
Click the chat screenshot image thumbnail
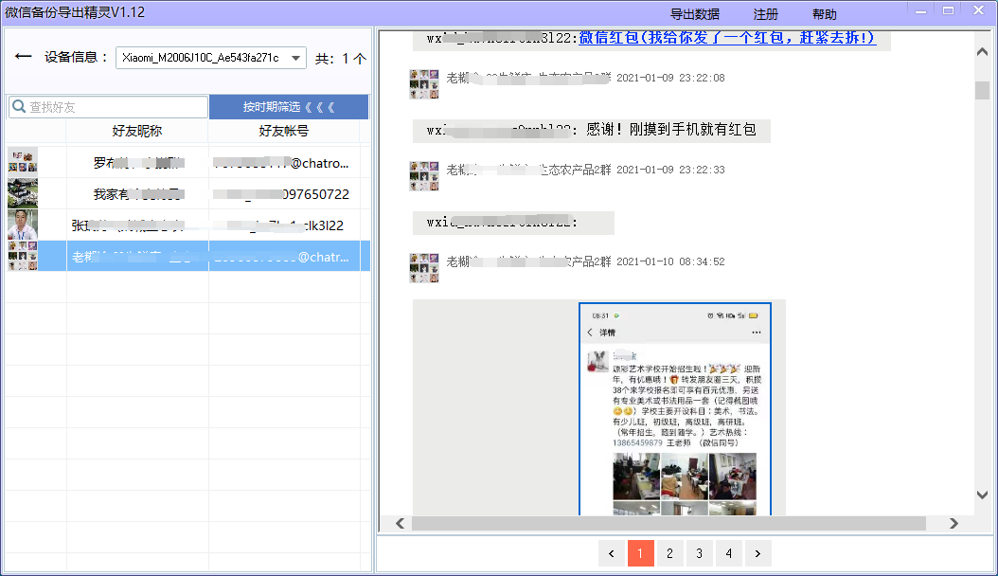(675, 409)
